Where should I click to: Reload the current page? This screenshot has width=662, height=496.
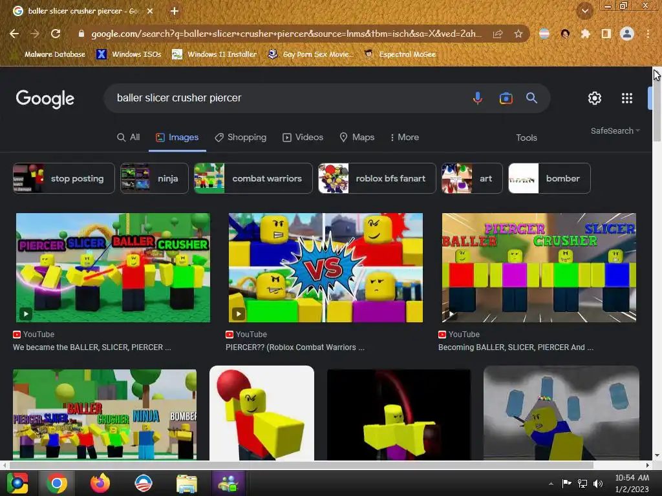pos(56,34)
